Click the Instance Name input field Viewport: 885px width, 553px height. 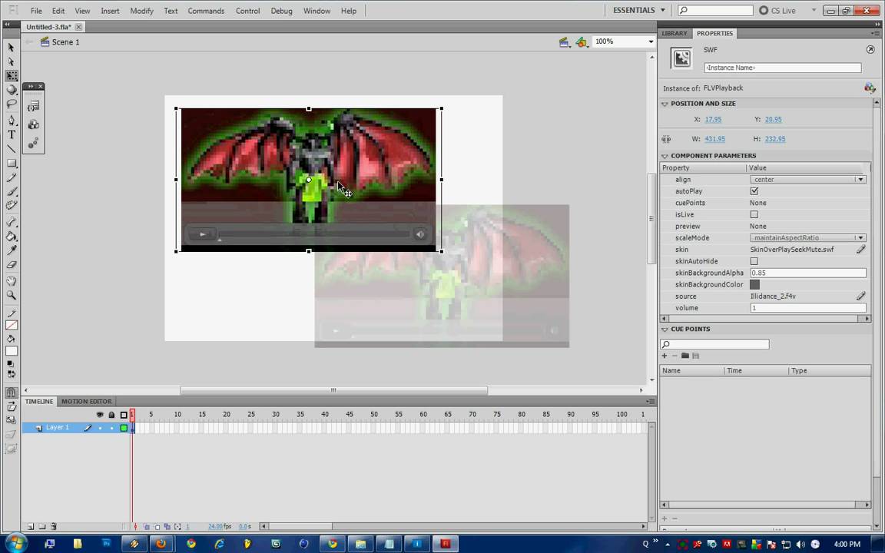coord(783,68)
